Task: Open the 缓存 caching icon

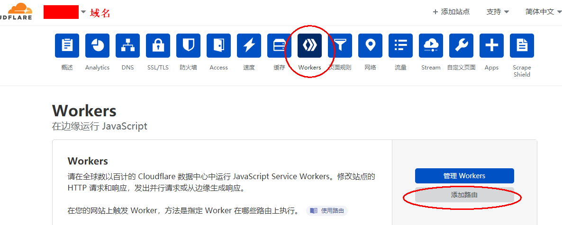Action: [279, 45]
